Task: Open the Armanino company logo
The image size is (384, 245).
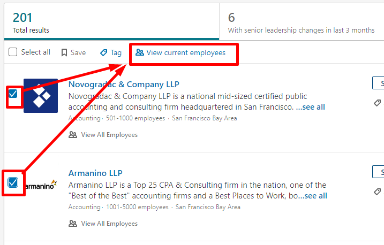Action: [x=41, y=185]
